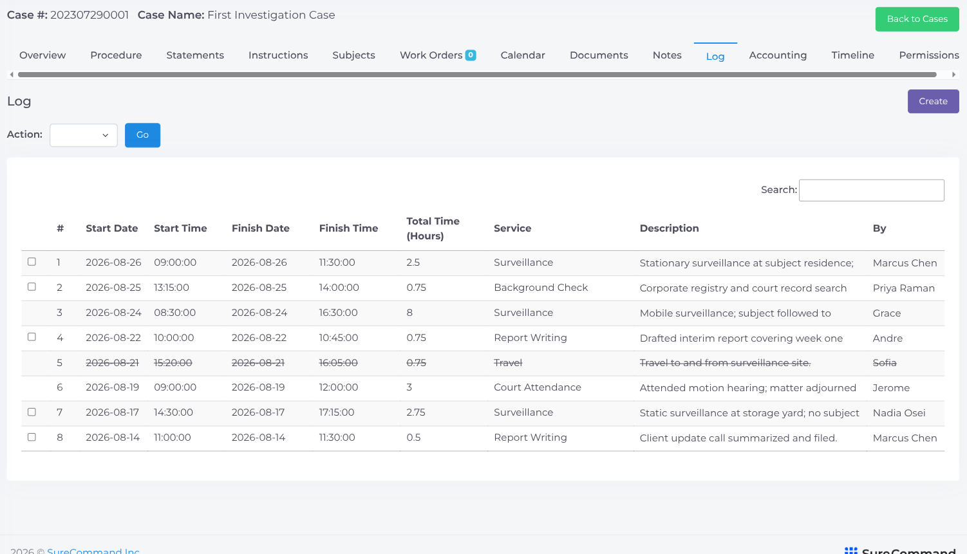
Task: Open the Action dropdown
Action: tap(84, 135)
